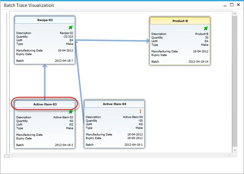
Task: Select the Product-B node title bar
Action: click(180, 21)
